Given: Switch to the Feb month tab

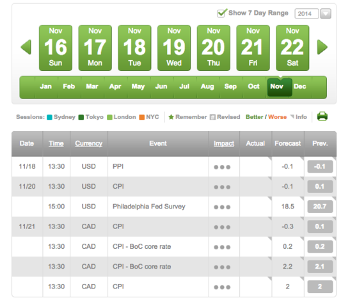Looking at the screenshot, I should tap(69, 86).
